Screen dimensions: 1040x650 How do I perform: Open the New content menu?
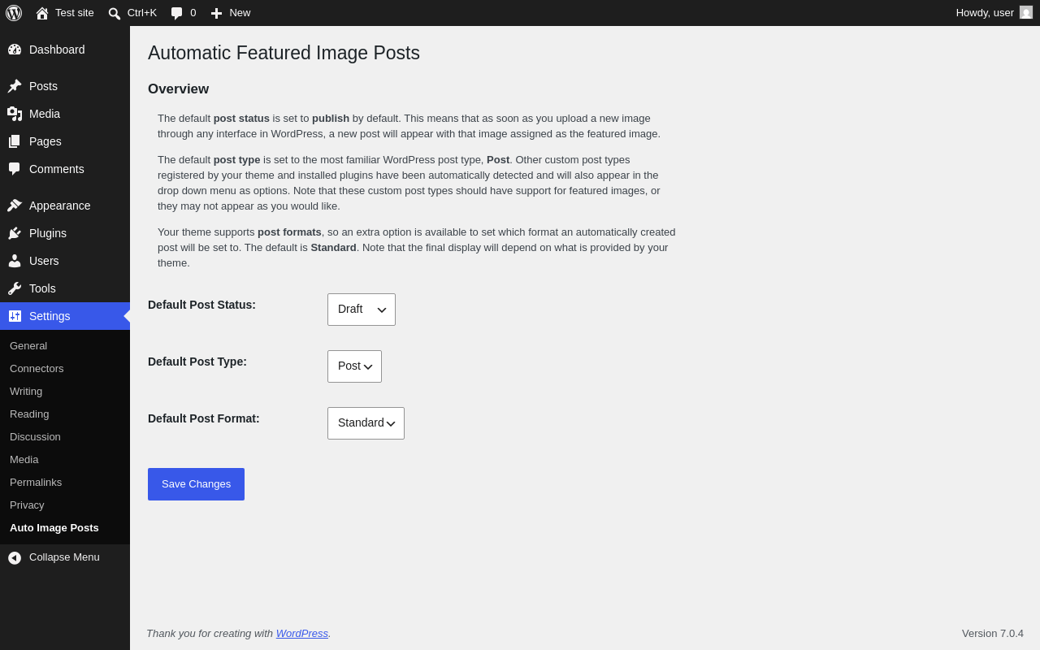point(231,13)
